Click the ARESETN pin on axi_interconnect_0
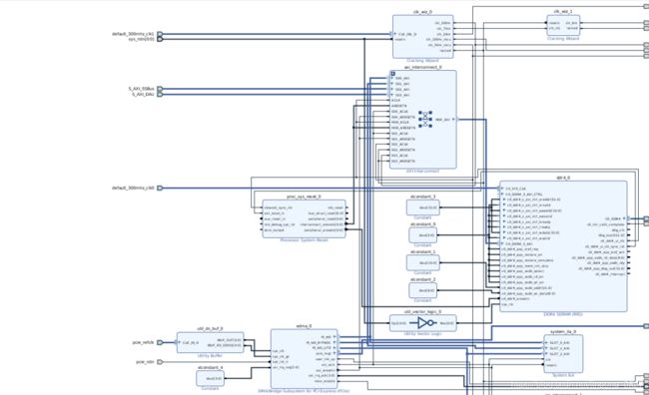Image resolution: width=649 pixels, height=395 pixels. [x=399, y=106]
